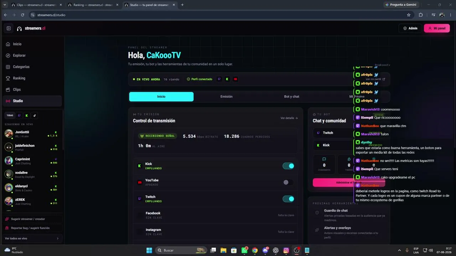Open a new browser tab
The height and width of the screenshot is (256, 456).
pyautogui.click(x=182, y=5)
